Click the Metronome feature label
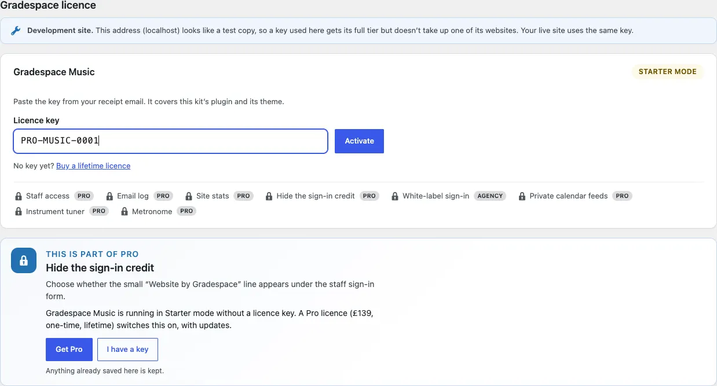The width and height of the screenshot is (717, 386). point(152,212)
